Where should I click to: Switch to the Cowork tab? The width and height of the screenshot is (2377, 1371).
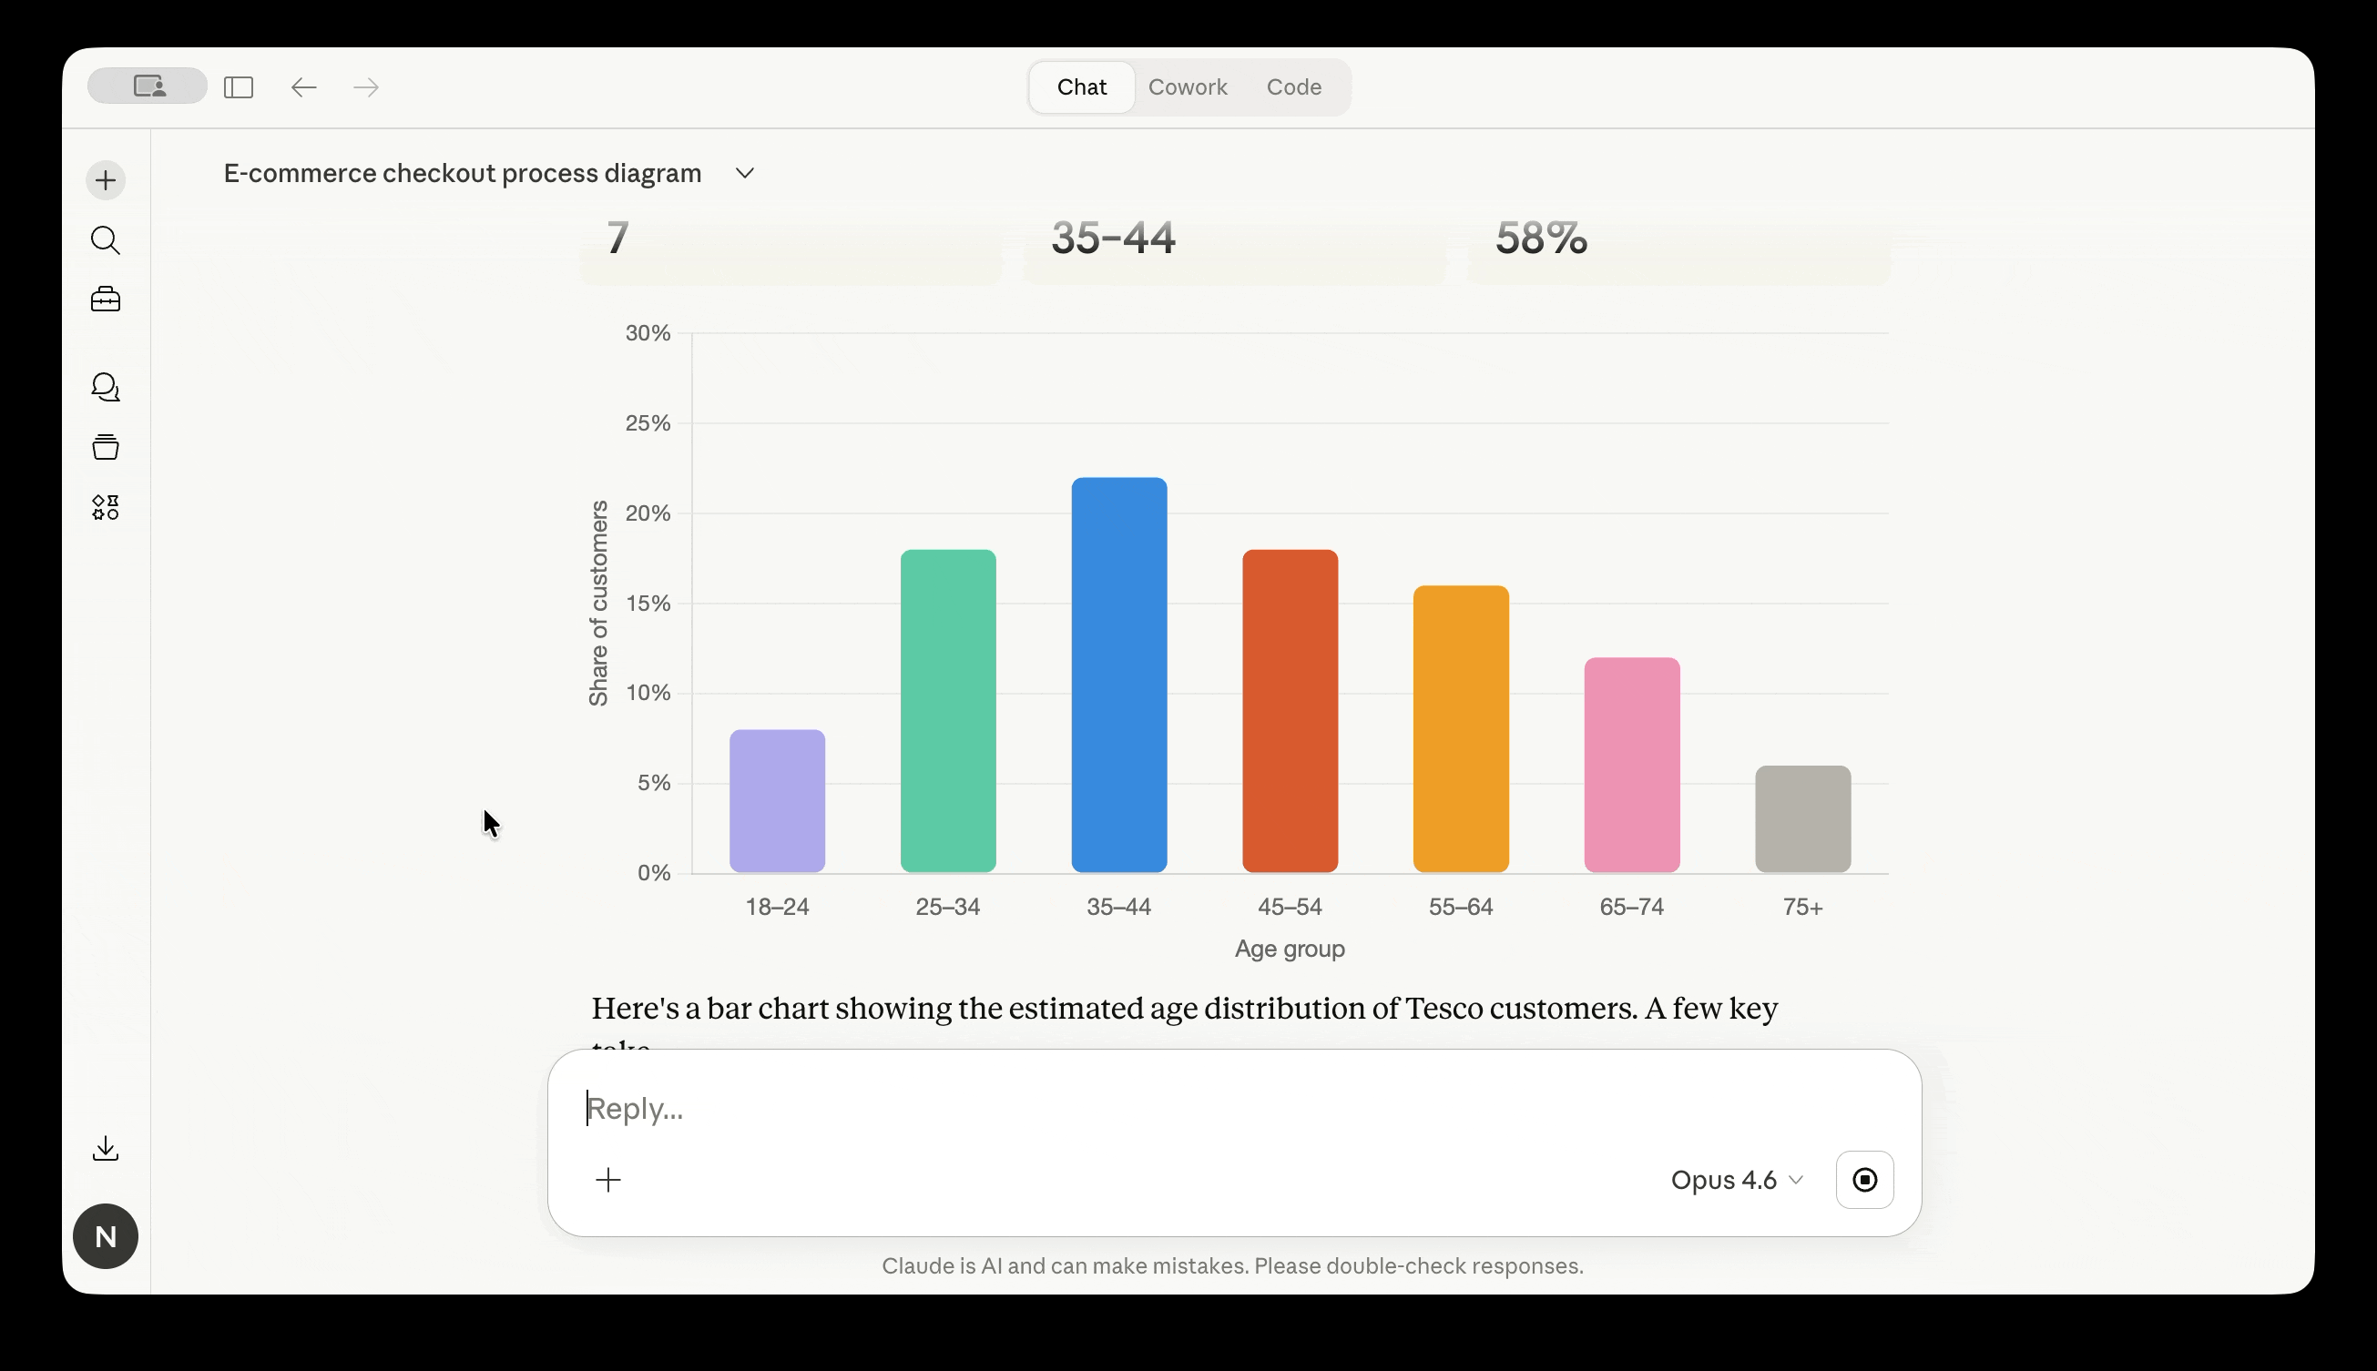tap(1187, 86)
